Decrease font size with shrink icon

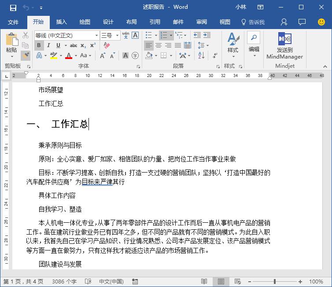112,55
